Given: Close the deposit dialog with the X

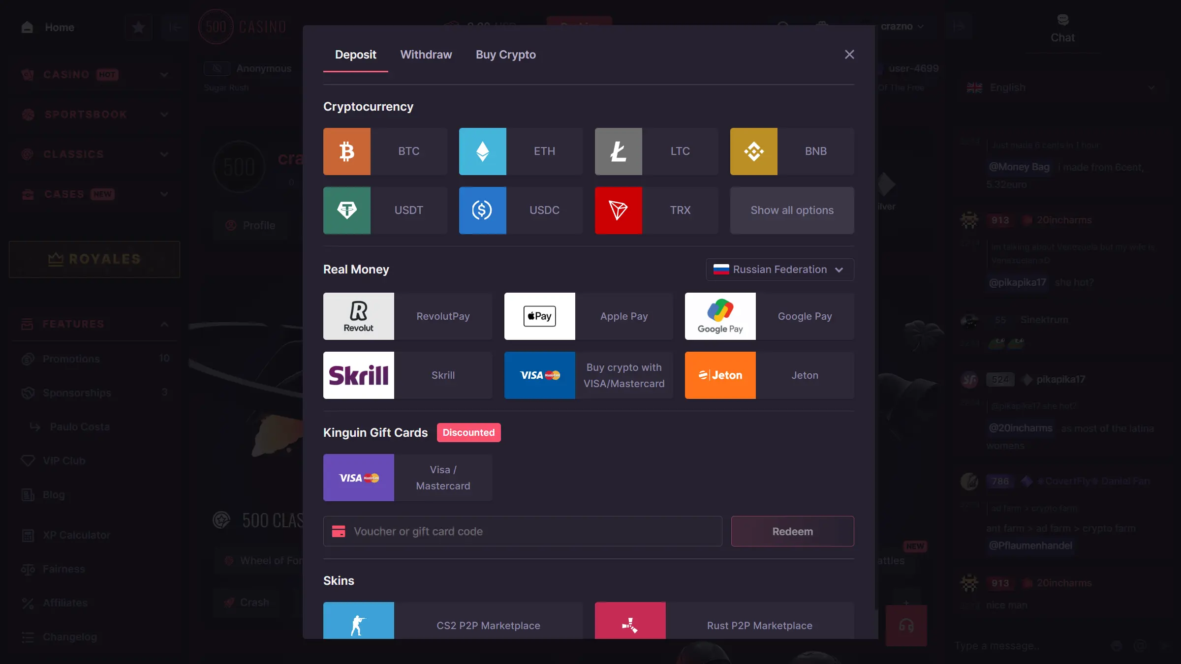Looking at the screenshot, I should (849, 55).
